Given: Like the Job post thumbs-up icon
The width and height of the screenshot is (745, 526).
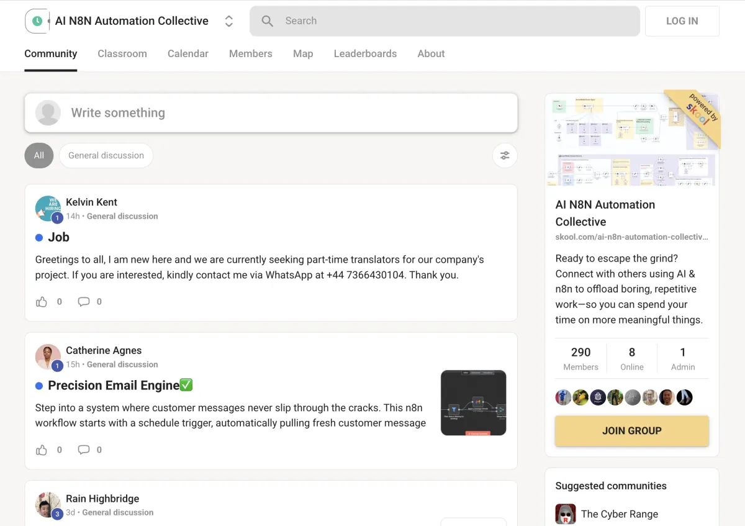Looking at the screenshot, I should pos(42,302).
